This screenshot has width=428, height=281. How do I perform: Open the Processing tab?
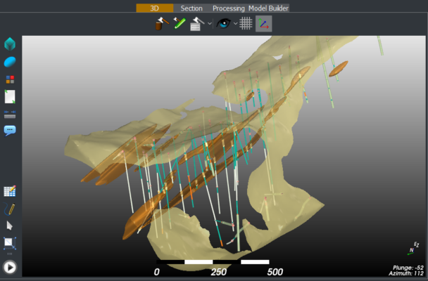pyautogui.click(x=229, y=8)
